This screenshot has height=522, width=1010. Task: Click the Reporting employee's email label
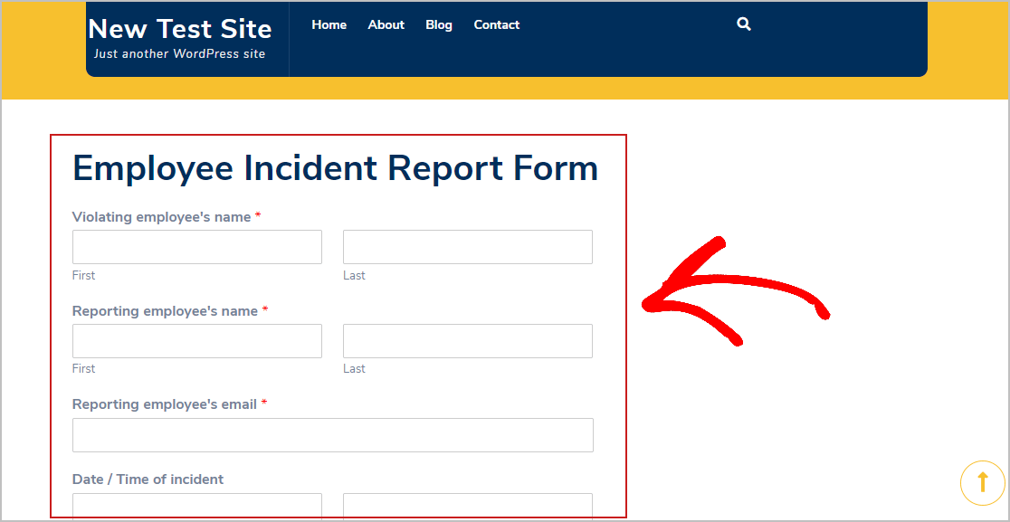coord(164,404)
